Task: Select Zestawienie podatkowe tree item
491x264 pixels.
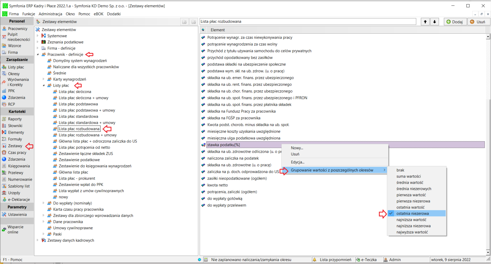Action: click(x=79, y=160)
